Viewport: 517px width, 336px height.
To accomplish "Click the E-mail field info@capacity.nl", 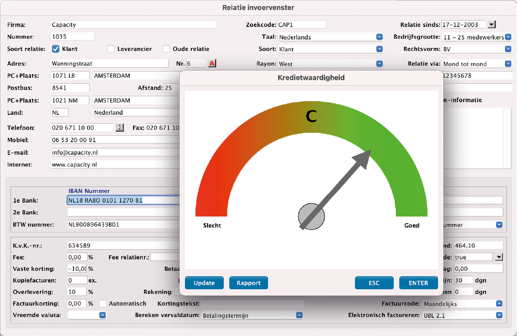I will 115,152.
